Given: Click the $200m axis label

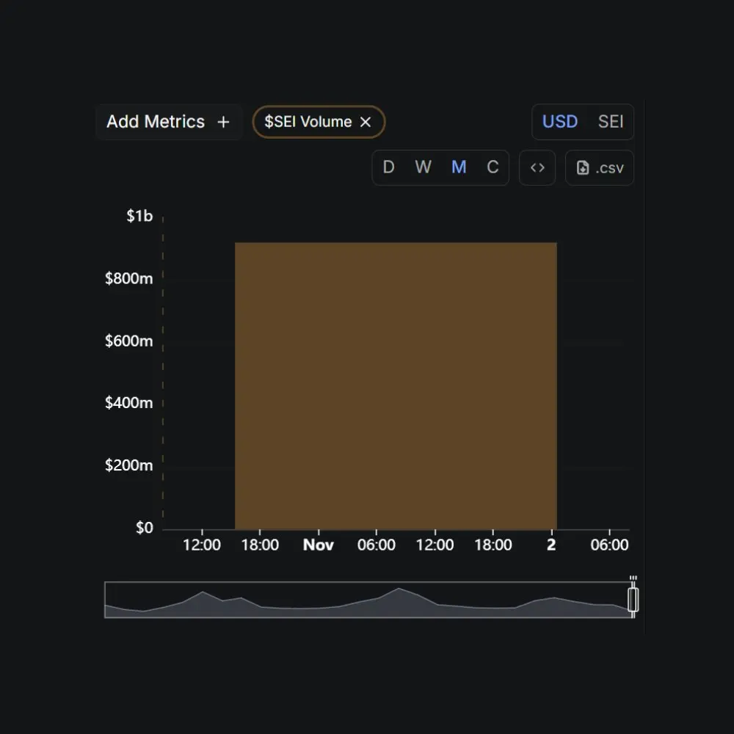Looking at the screenshot, I should 128,465.
